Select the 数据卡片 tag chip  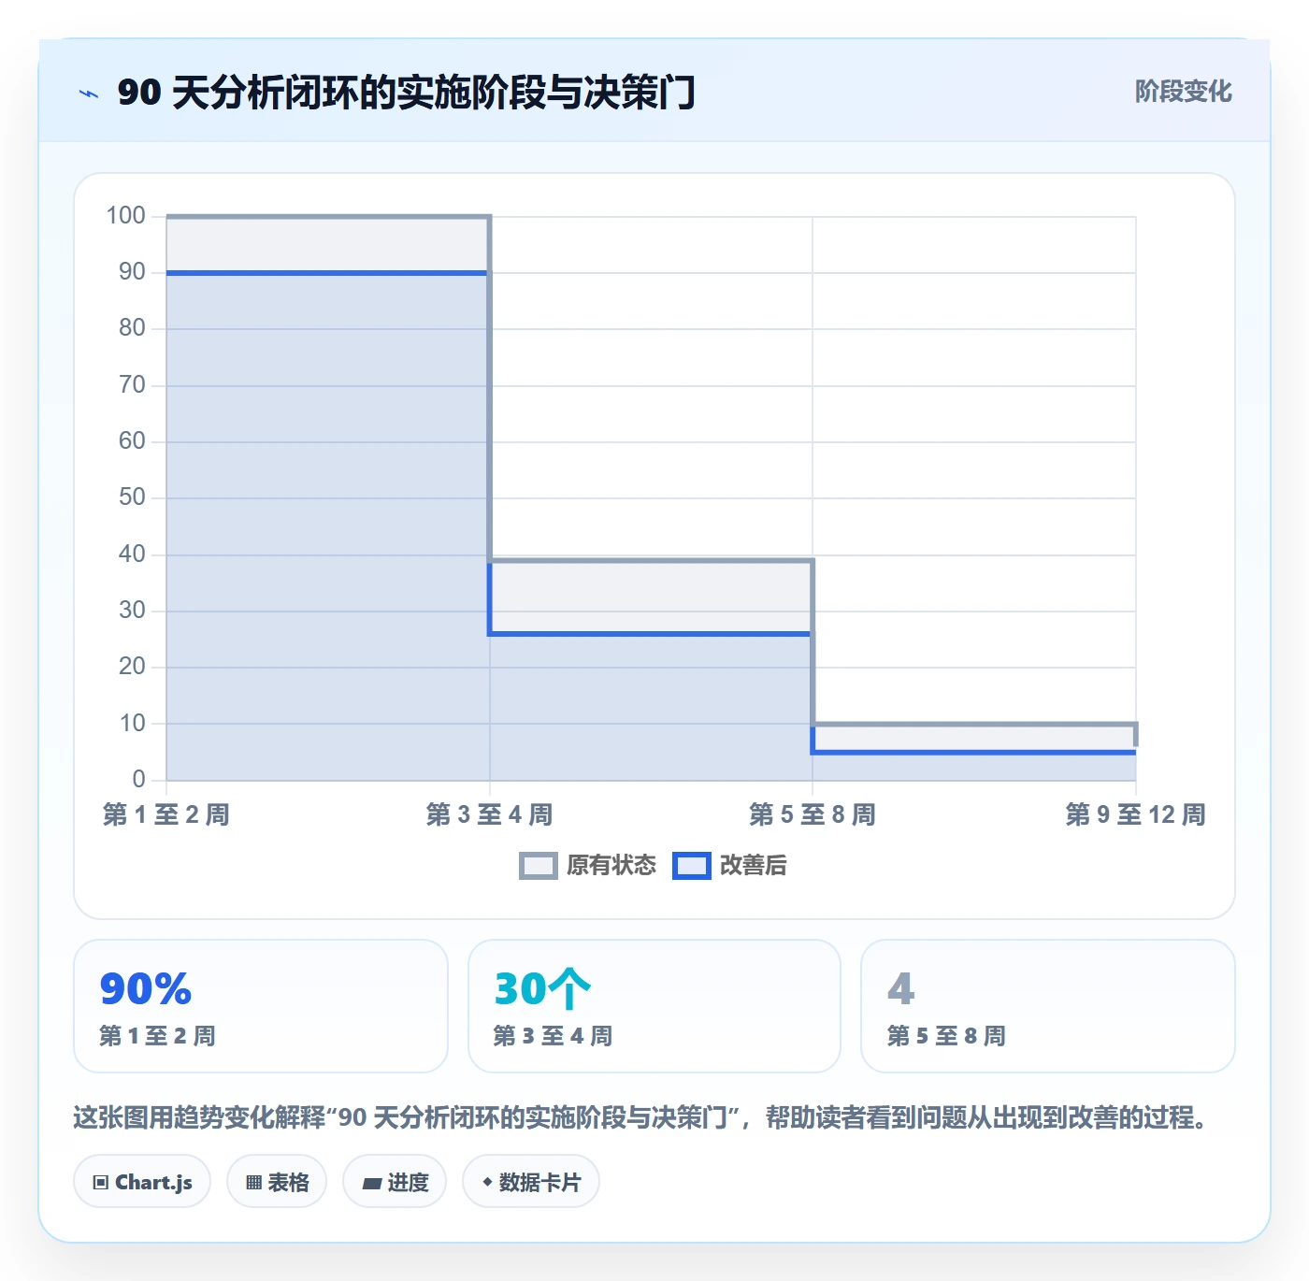point(531,1182)
